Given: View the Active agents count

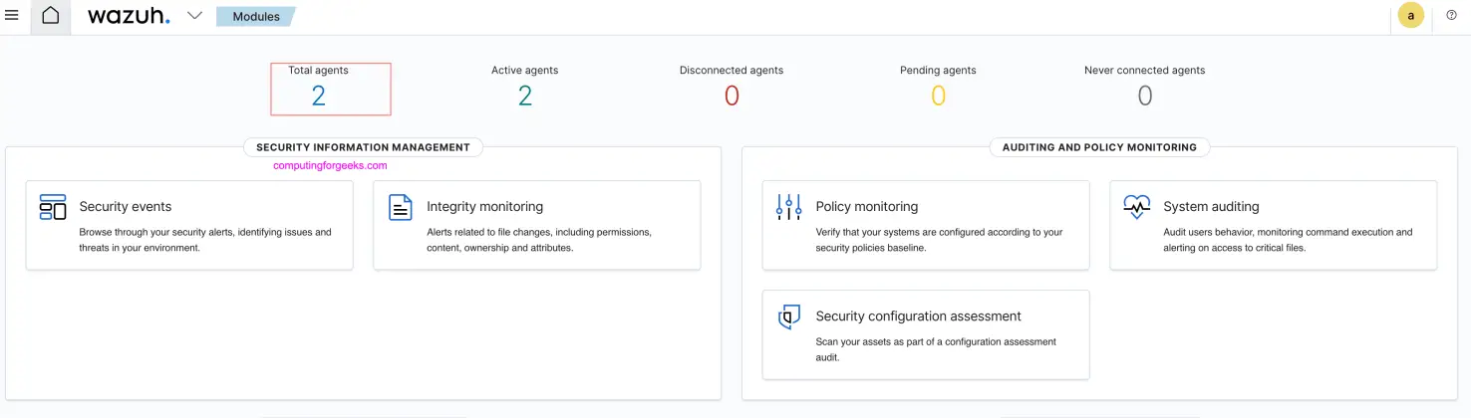Looking at the screenshot, I should point(525,96).
